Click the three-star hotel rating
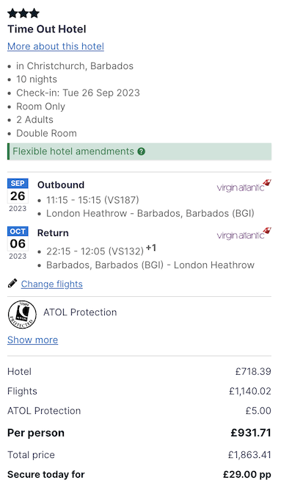 [x=23, y=13]
